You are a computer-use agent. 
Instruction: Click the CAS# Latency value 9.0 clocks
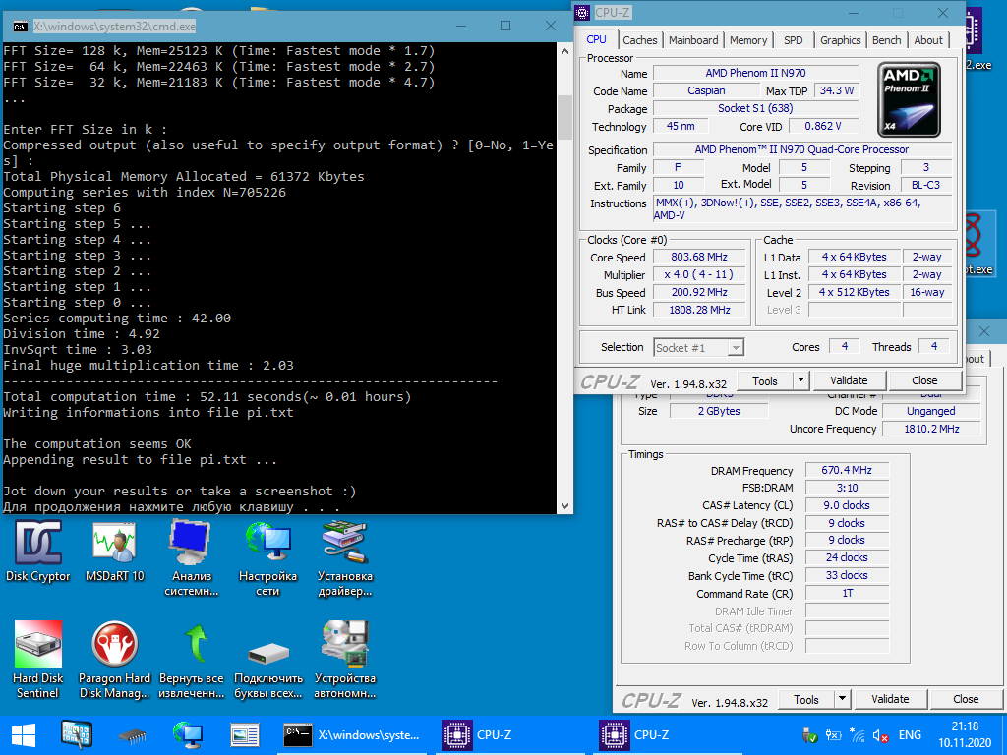click(x=847, y=506)
